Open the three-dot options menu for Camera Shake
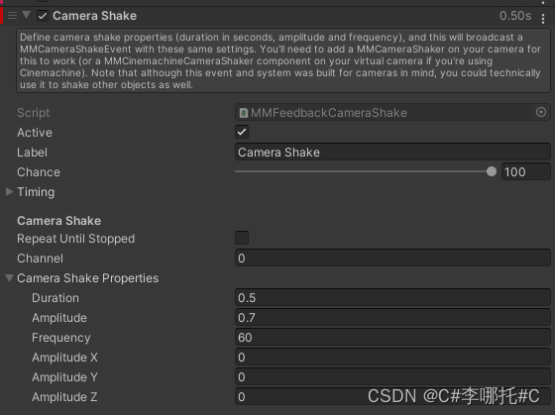The height and width of the screenshot is (415, 555). [543, 19]
